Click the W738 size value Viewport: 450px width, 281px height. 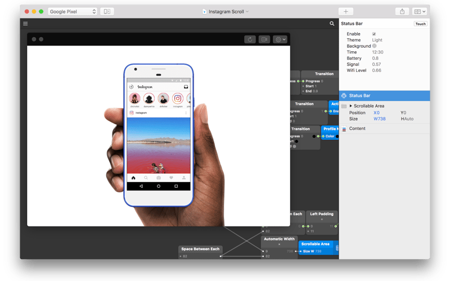379,119
